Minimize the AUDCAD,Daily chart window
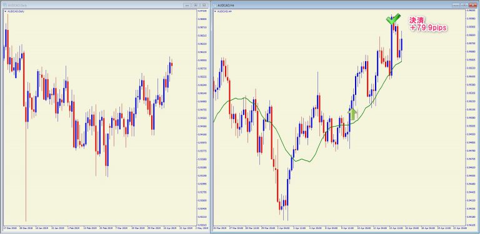Screen dimensions: 480x234 pos(187,5)
